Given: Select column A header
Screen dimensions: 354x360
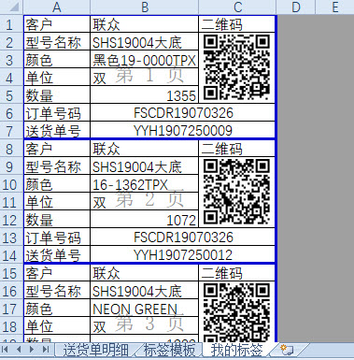Looking at the screenshot, I should click(x=57, y=7).
